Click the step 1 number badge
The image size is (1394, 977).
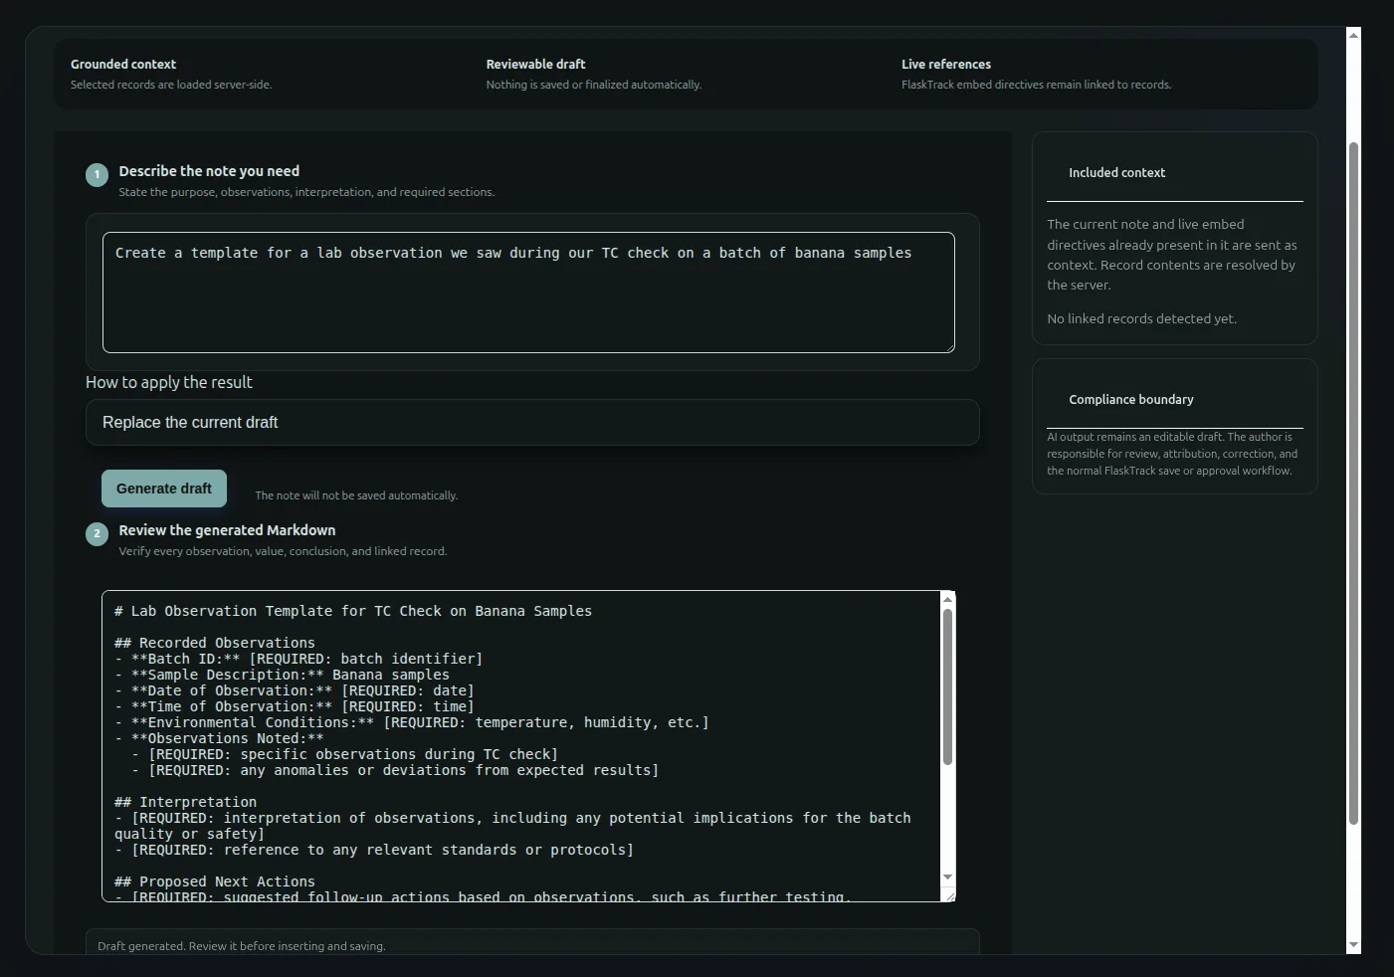(97, 175)
